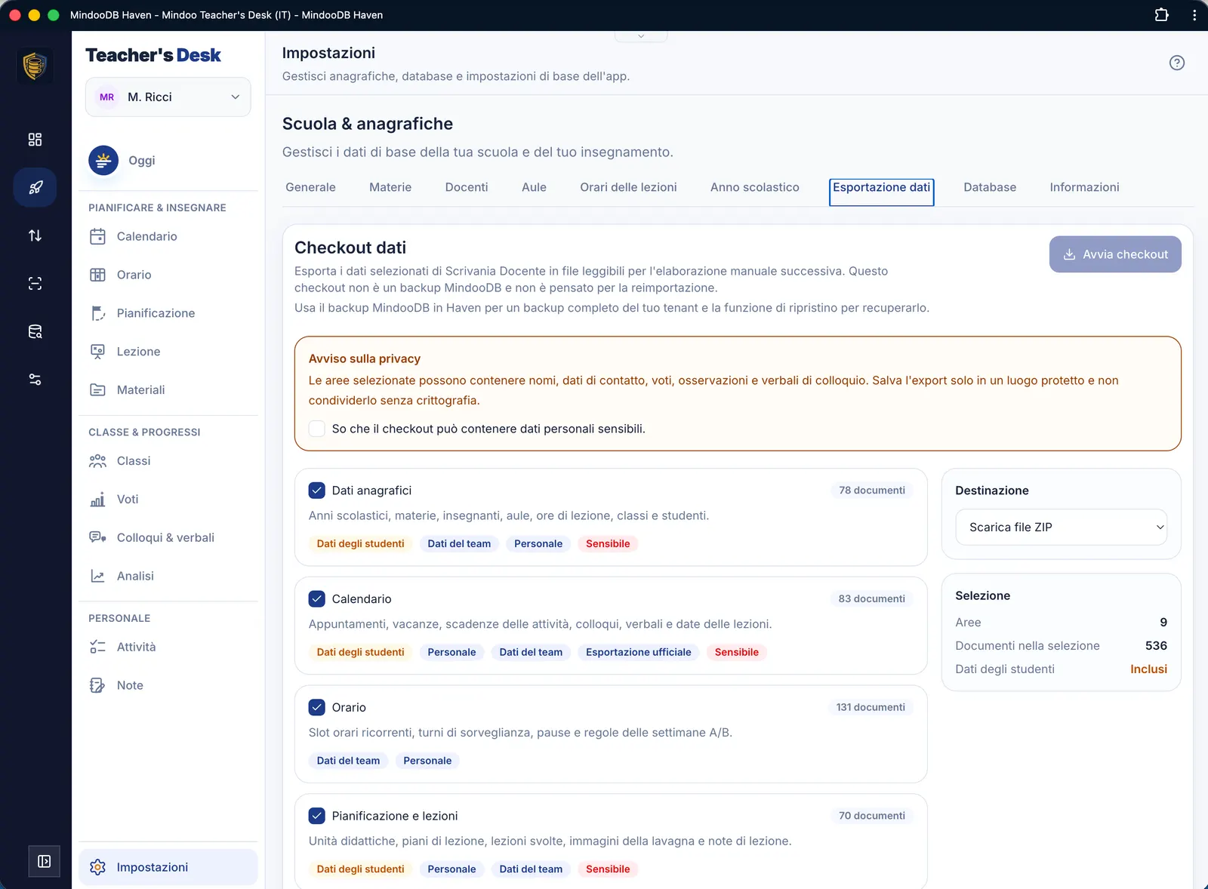Switch to the Anno scolastico tab
Viewport: 1208px width, 889px height.
[x=754, y=187]
